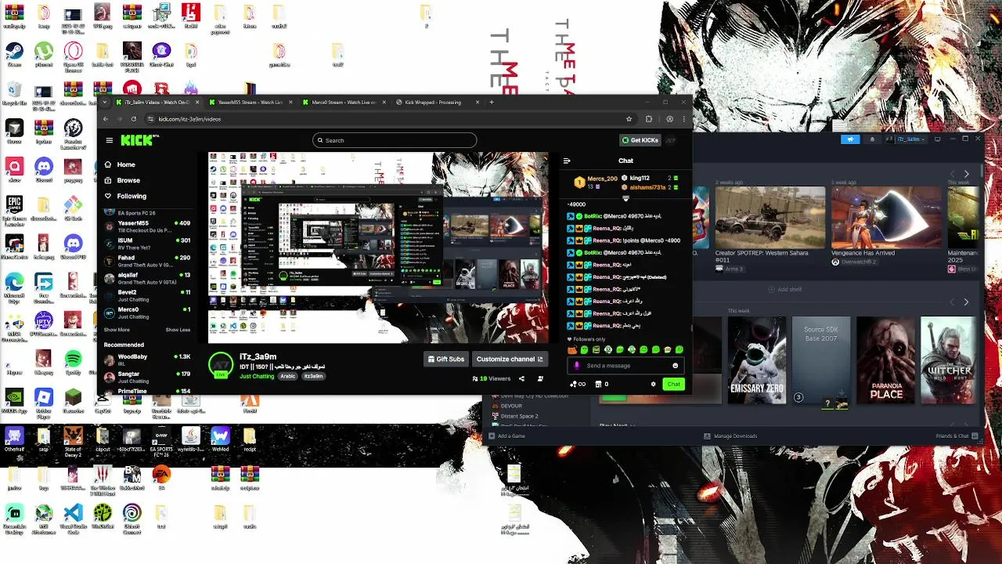Click the Gift Subs button

coord(445,359)
